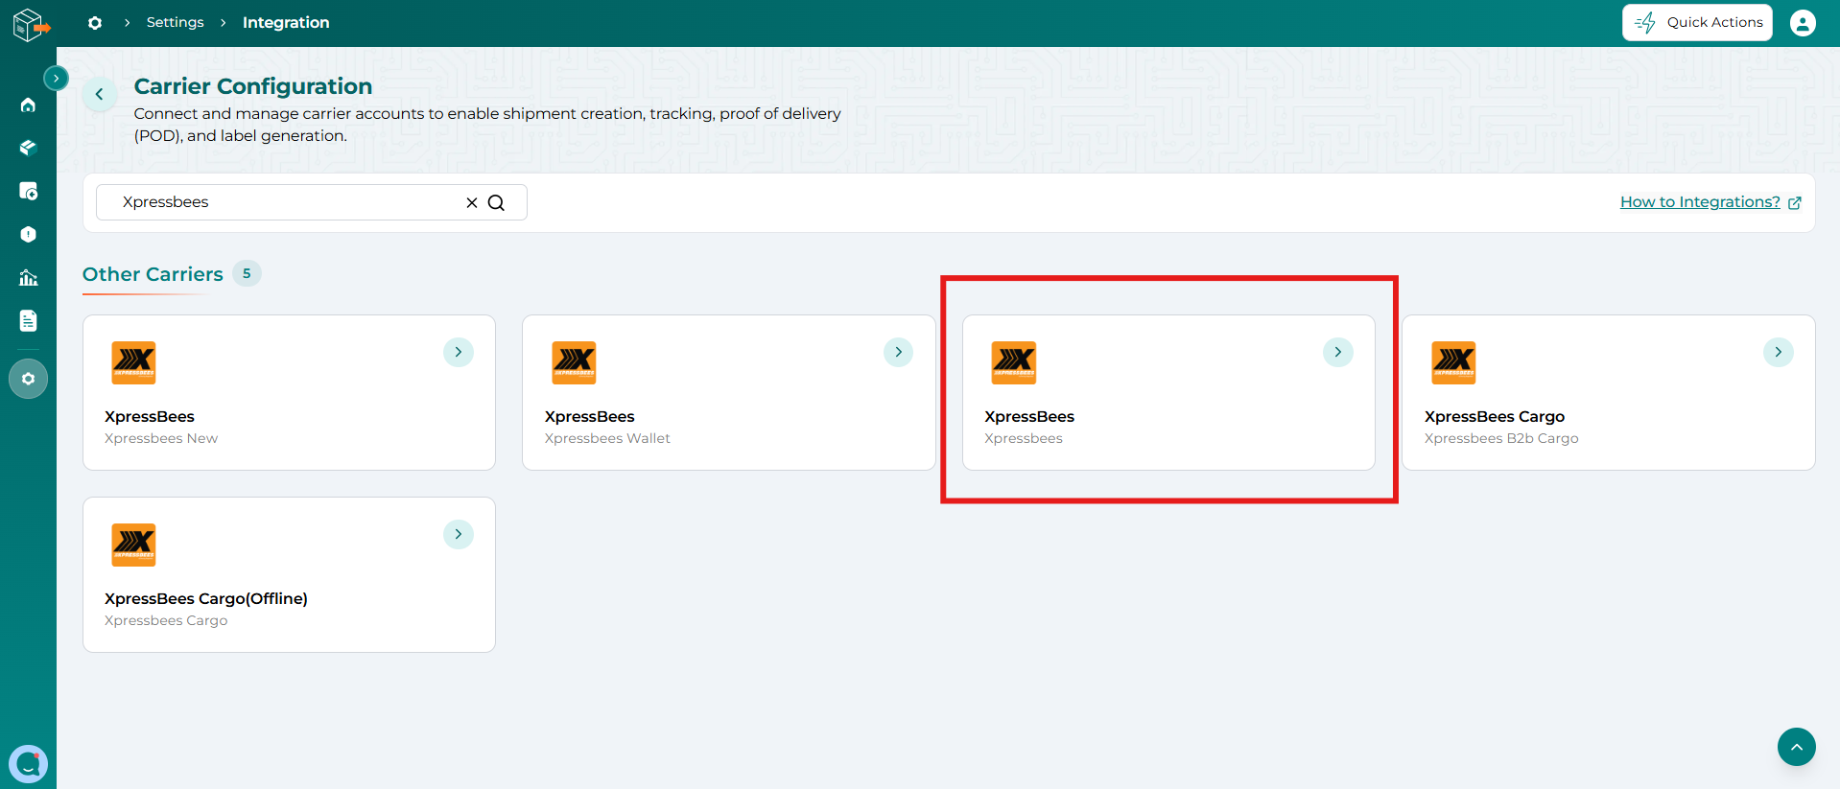Click the Other Carriers count badge 5
This screenshot has width=1840, height=789.
pyautogui.click(x=247, y=273)
